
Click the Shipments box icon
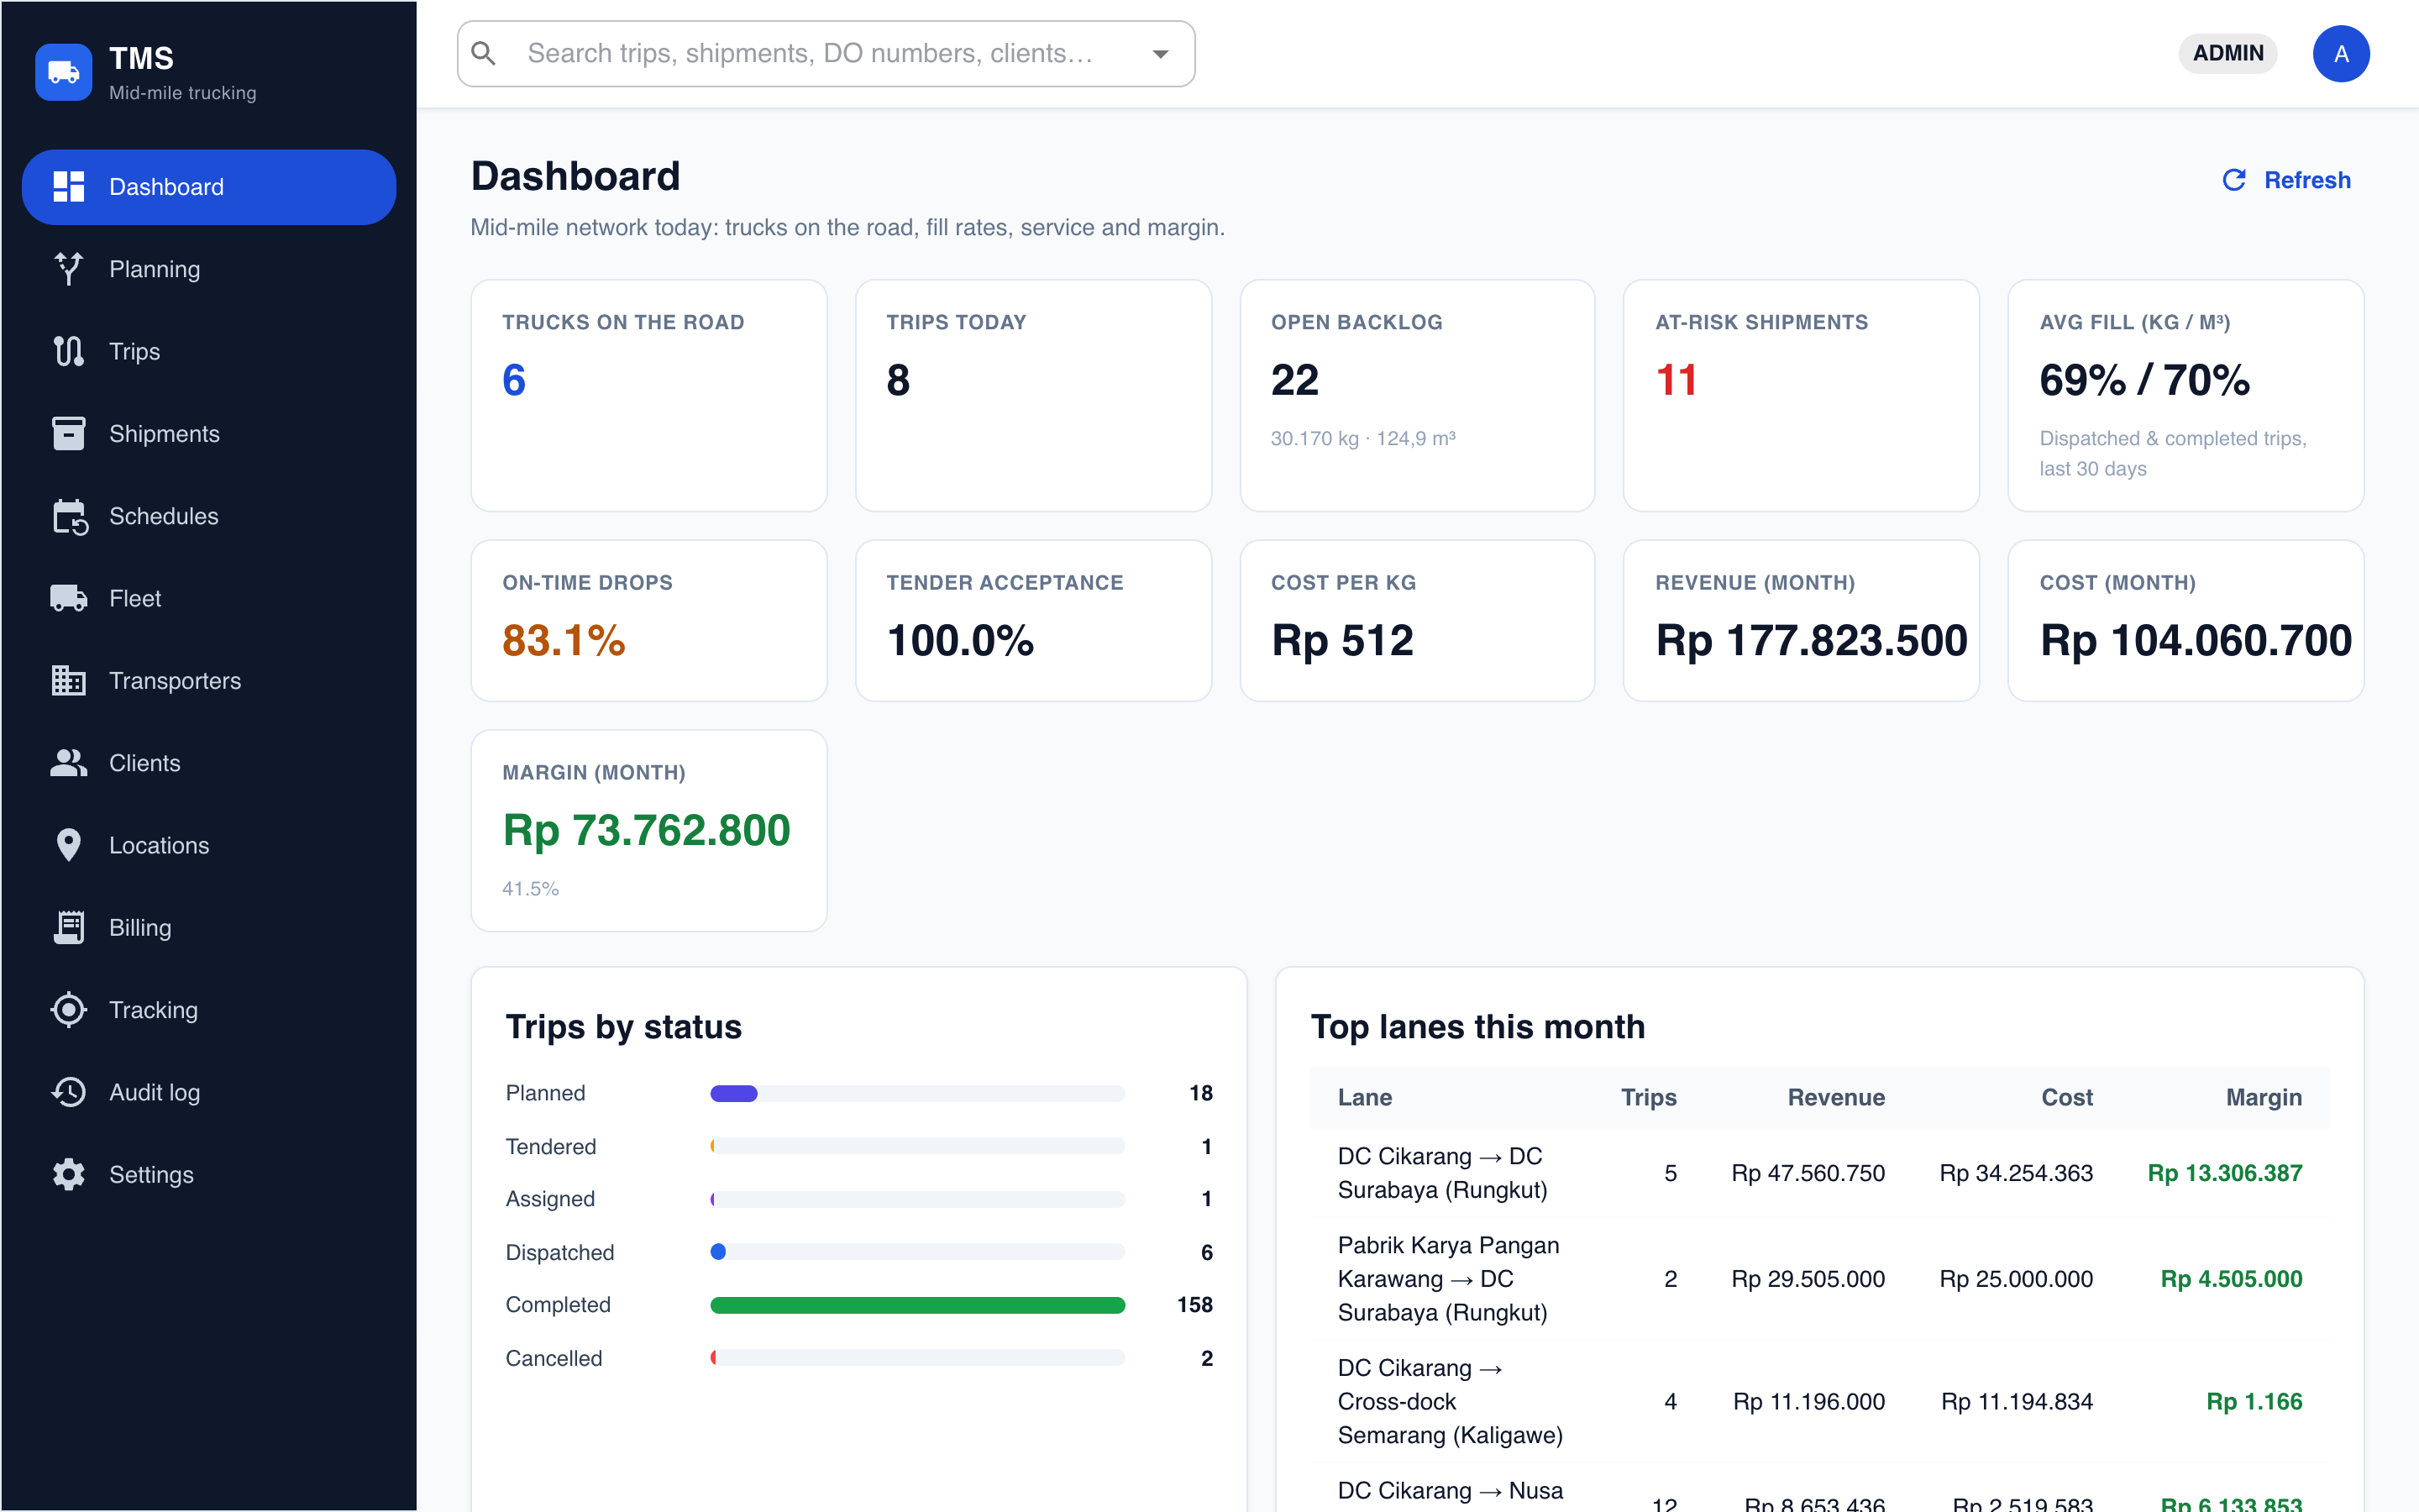[x=68, y=433]
